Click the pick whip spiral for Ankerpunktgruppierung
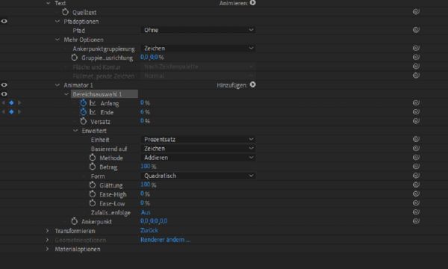 point(416,48)
